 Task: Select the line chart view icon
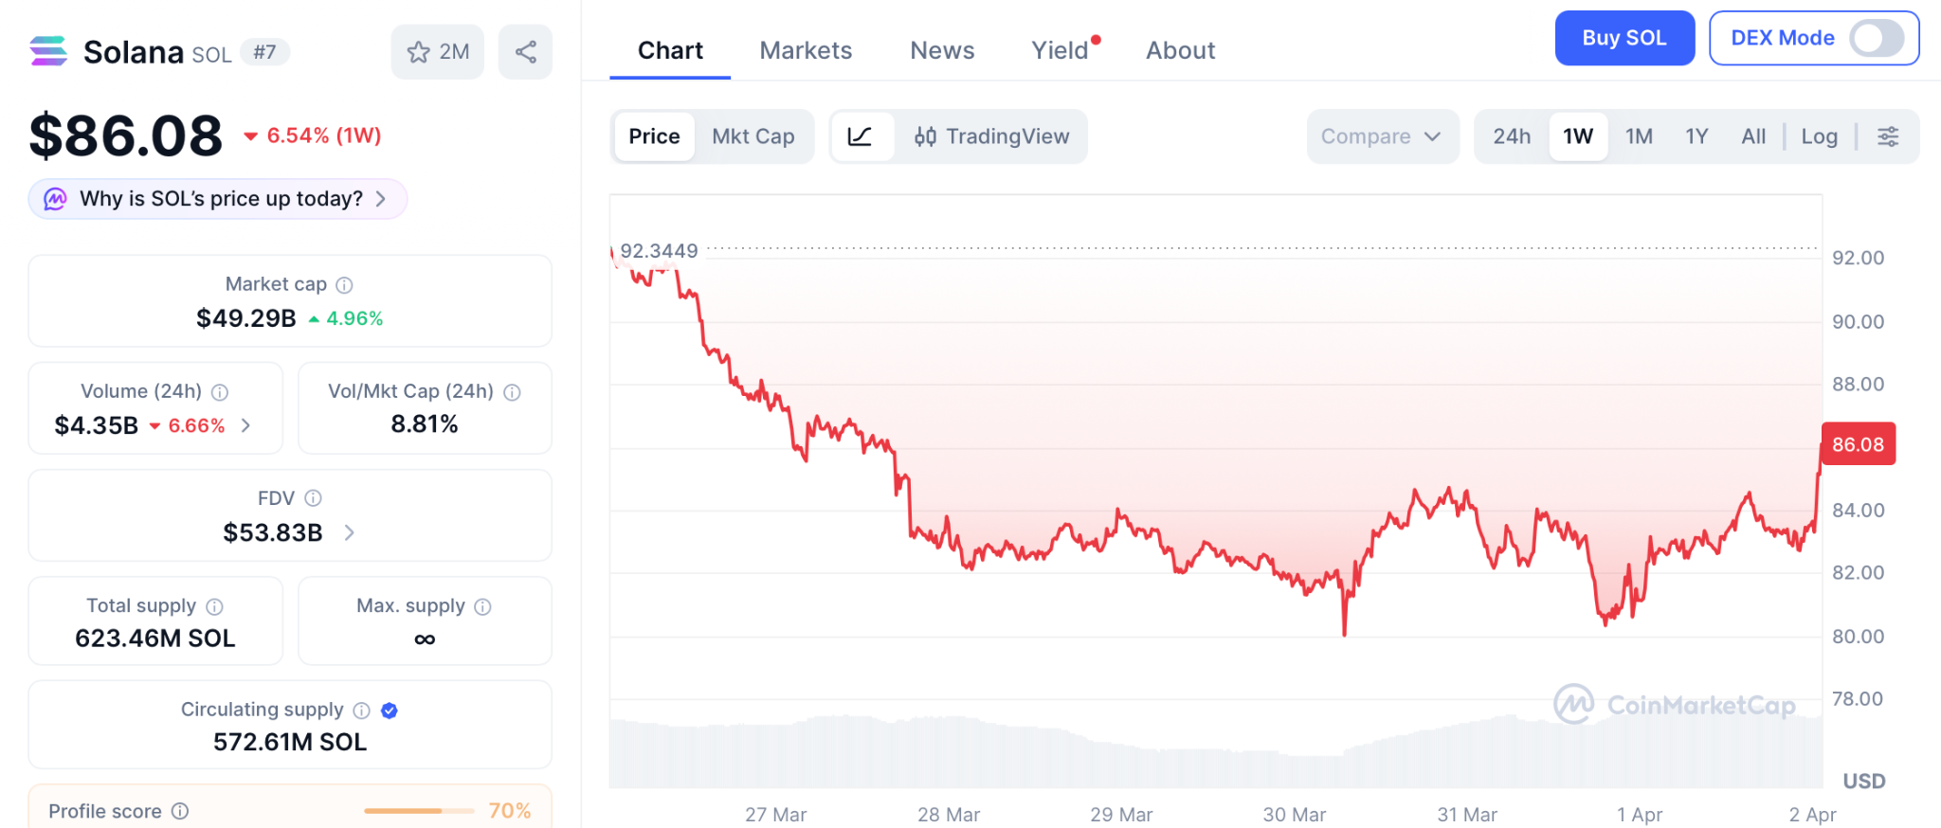point(861,136)
